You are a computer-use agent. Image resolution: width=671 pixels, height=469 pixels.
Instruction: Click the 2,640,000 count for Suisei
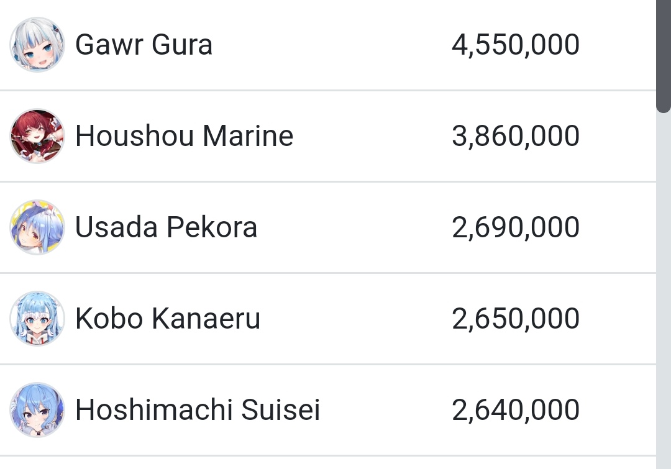click(516, 410)
